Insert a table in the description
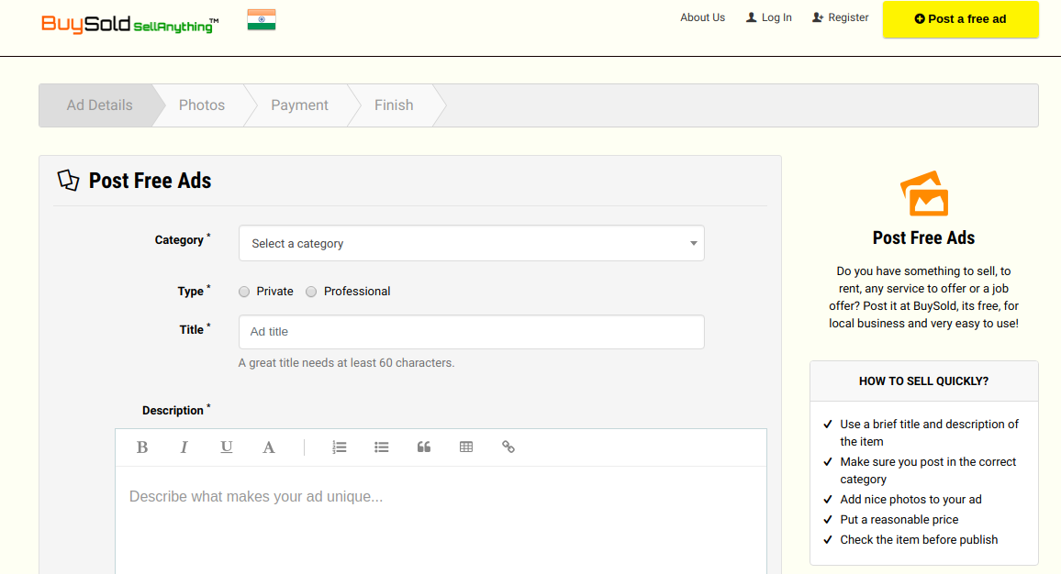Viewport: 1061px width, 574px height. pyautogui.click(x=466, y=447)
